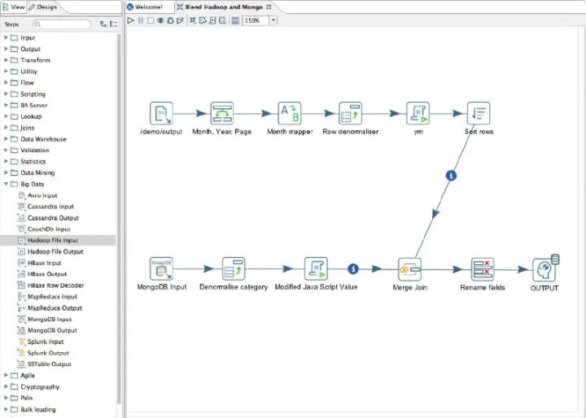Click the Row denormaliser step icon
This screenshot has height=418, width=586.
(350, 114)
